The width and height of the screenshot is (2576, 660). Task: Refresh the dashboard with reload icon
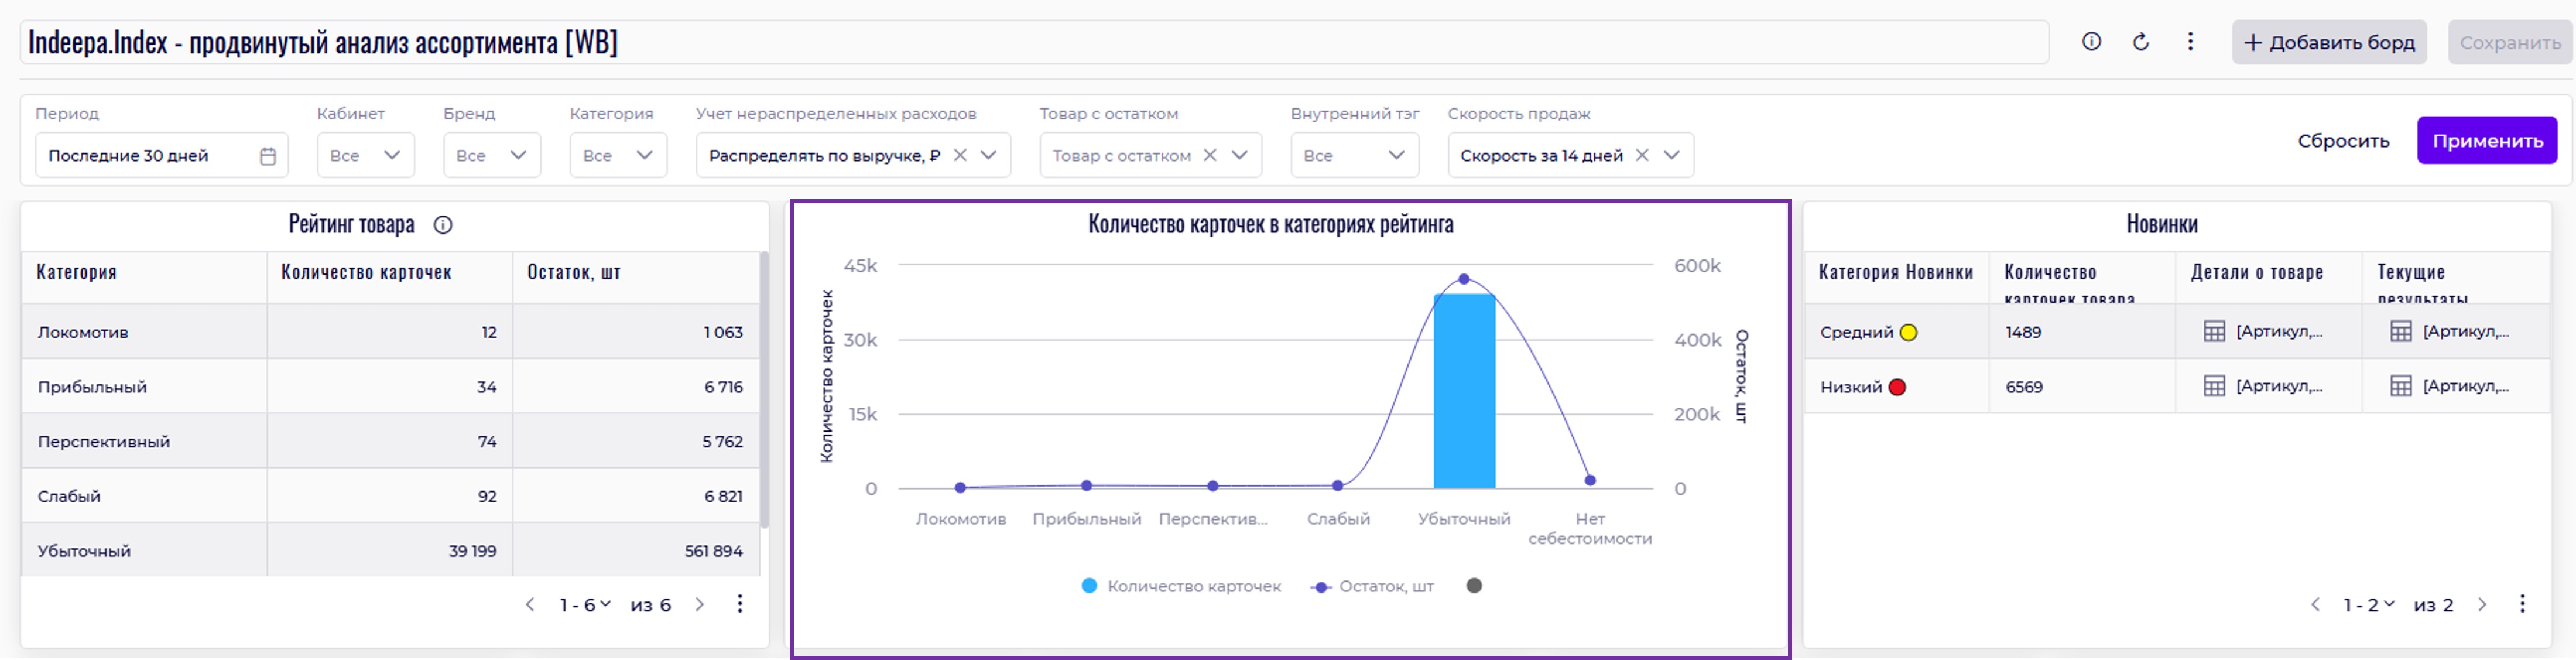coord(2141,42)
